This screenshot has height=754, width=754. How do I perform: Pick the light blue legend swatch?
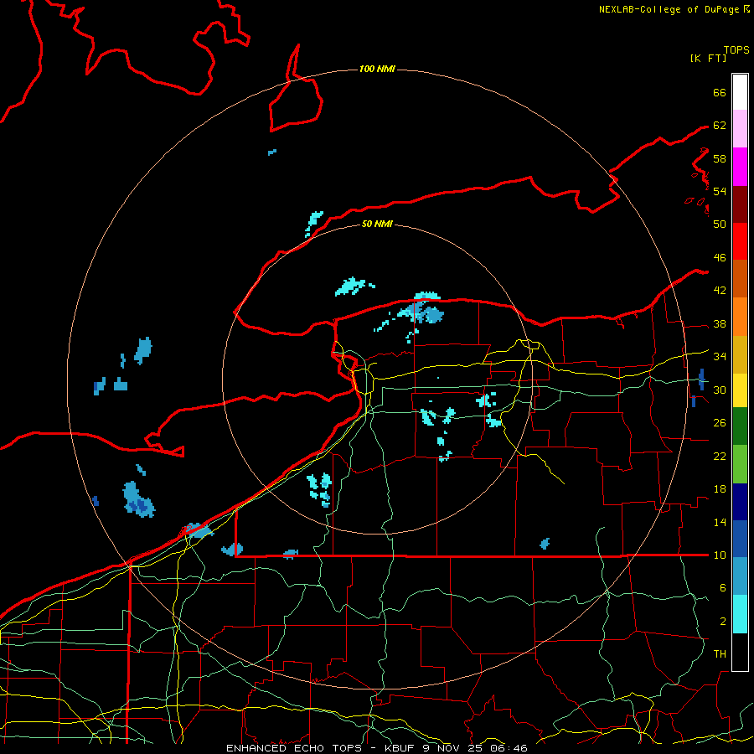click(x=740, y=576)
